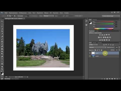Click the add layer mask button
The image size is (121, 91).
107,79
